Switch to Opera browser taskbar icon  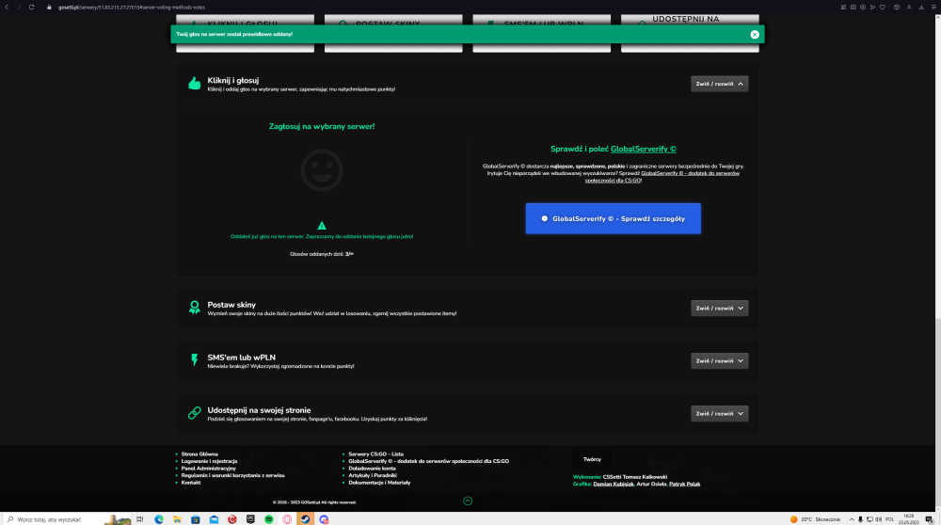click(x=287, y=519)
